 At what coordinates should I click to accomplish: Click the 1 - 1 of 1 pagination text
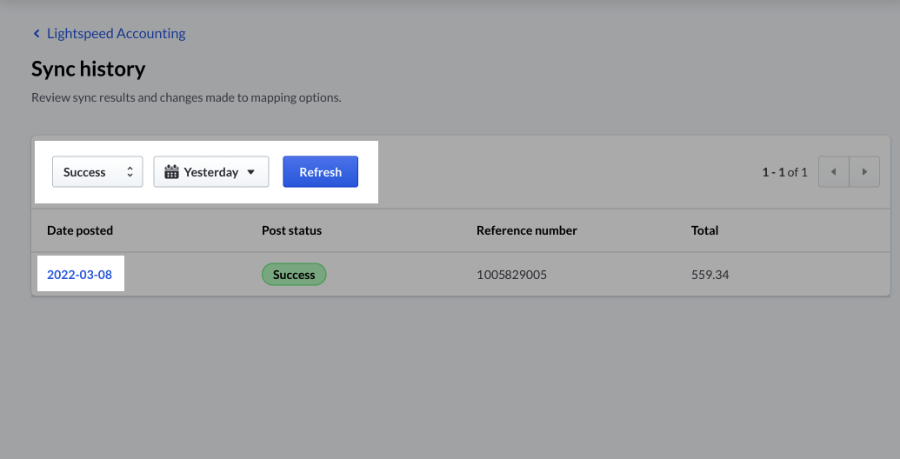784,172
